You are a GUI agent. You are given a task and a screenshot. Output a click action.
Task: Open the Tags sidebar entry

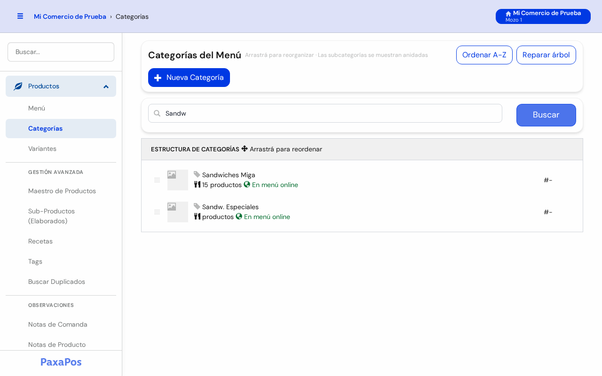61,261
